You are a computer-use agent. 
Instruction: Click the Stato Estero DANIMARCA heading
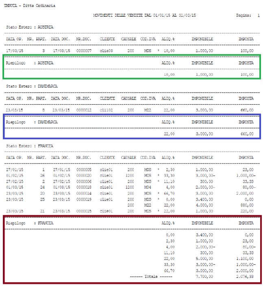(x=32, y=86)
